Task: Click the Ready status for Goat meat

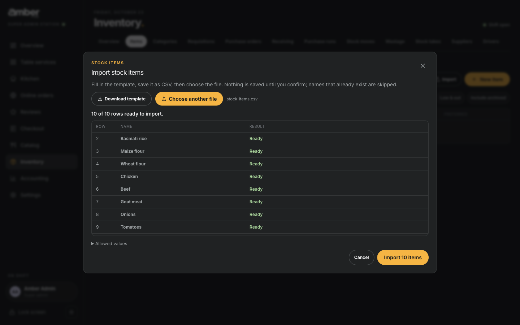Action: coord(256,202)
